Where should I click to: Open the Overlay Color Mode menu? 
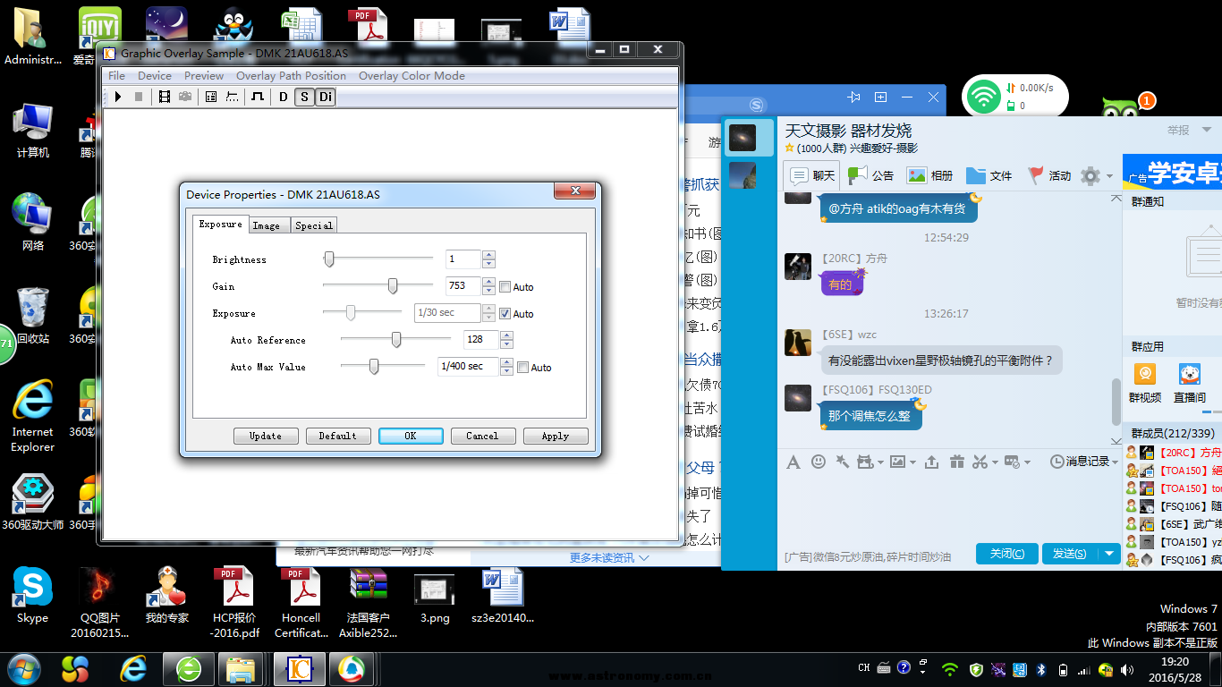(412, 76)
